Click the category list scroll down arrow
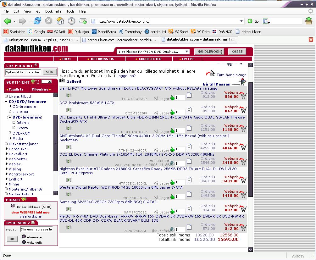The image size is (316, 260). (x=56, y=193)
